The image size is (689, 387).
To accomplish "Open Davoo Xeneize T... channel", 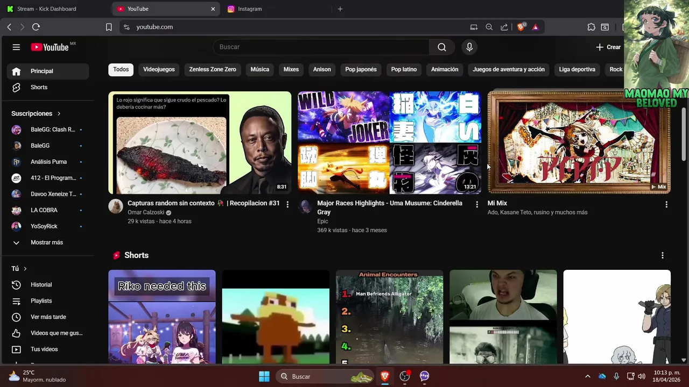I will coord(48,194).
